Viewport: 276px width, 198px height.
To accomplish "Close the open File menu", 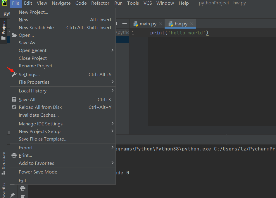I will click(x=15, y=3).
